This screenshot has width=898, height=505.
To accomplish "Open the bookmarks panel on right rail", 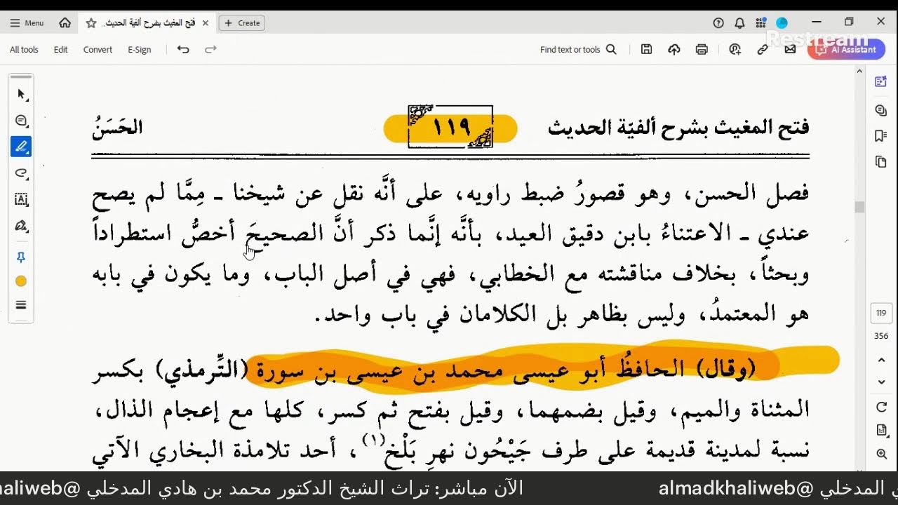I will [881, 136].
